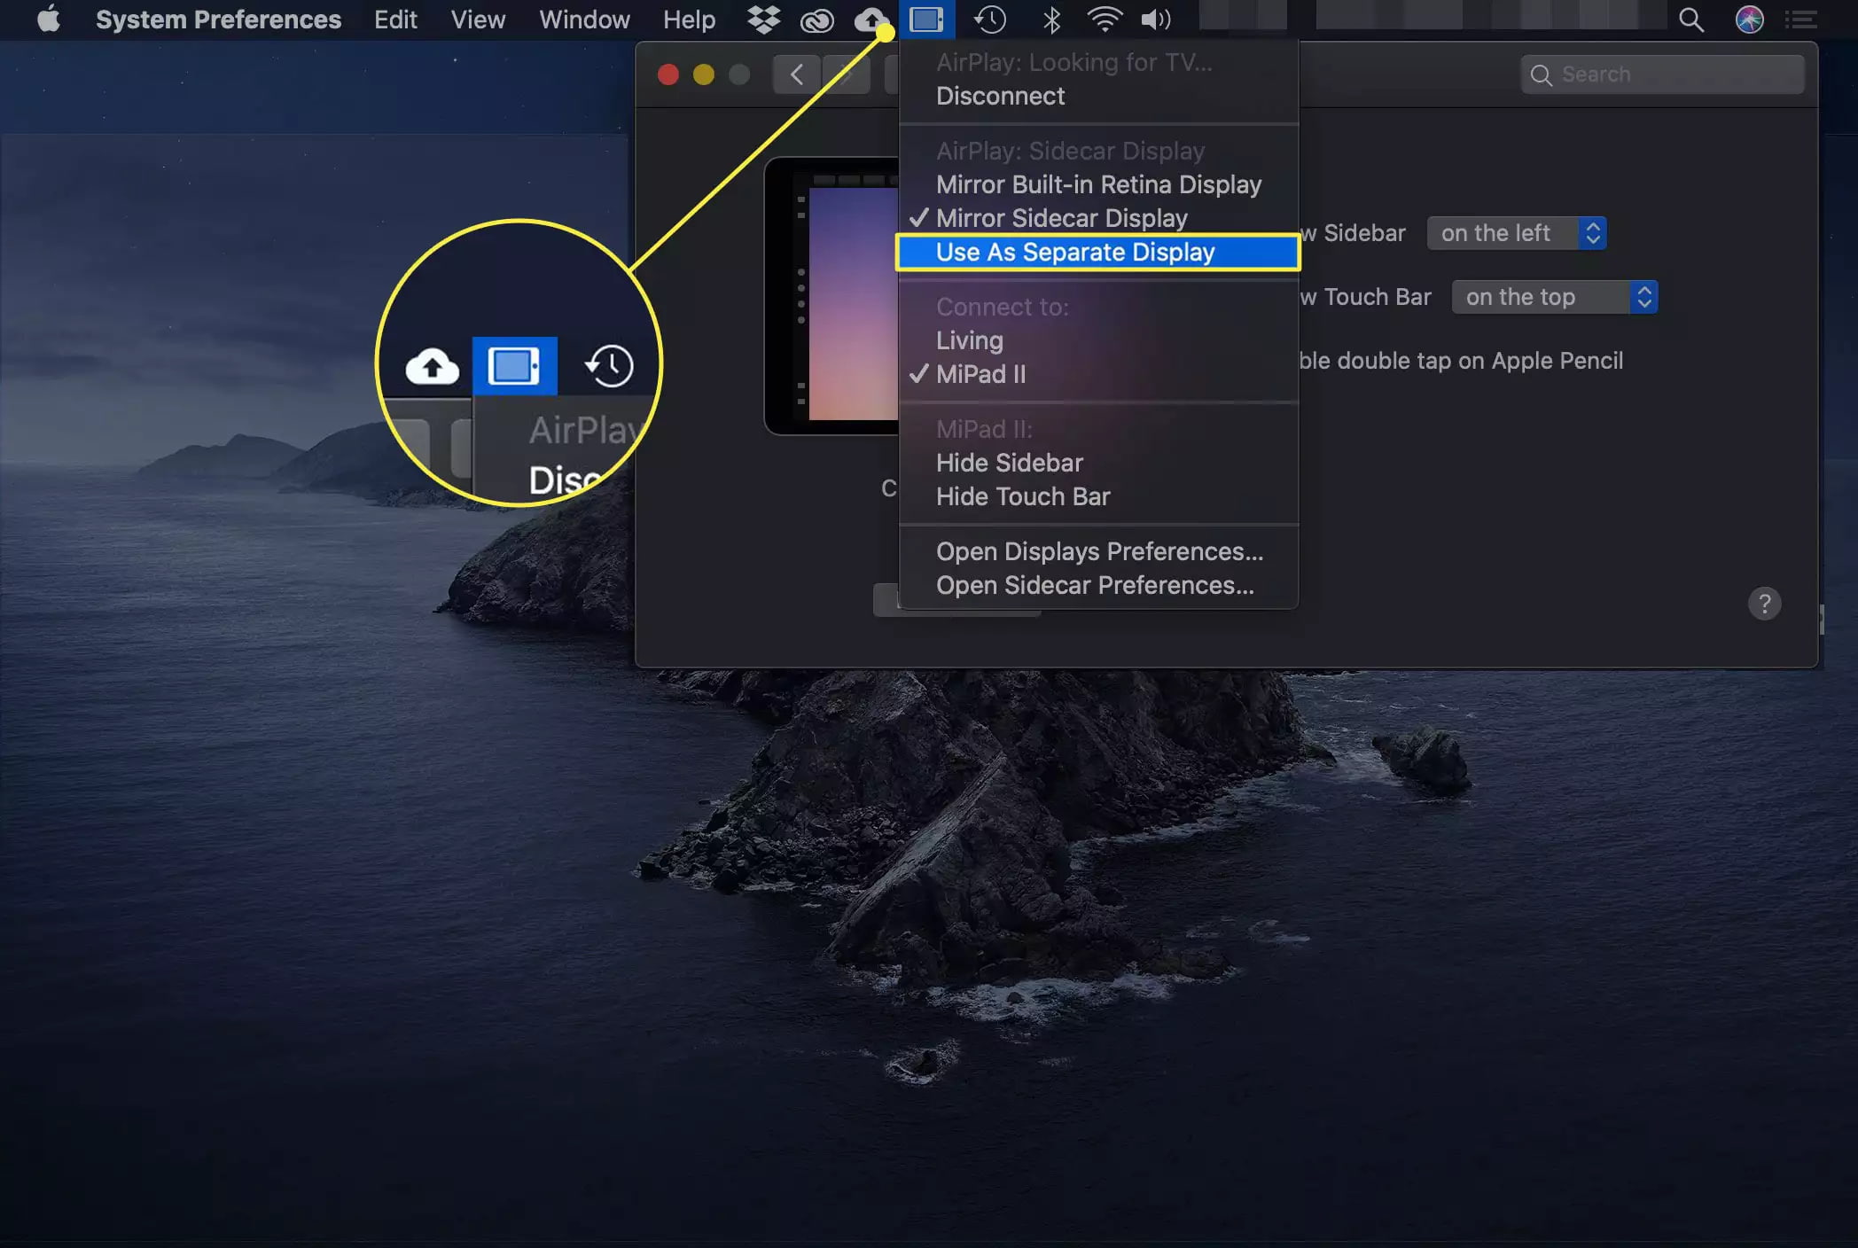1858x1248 pixels.
Task: Open the Wi-Fi status menu
Action: 1104,19
